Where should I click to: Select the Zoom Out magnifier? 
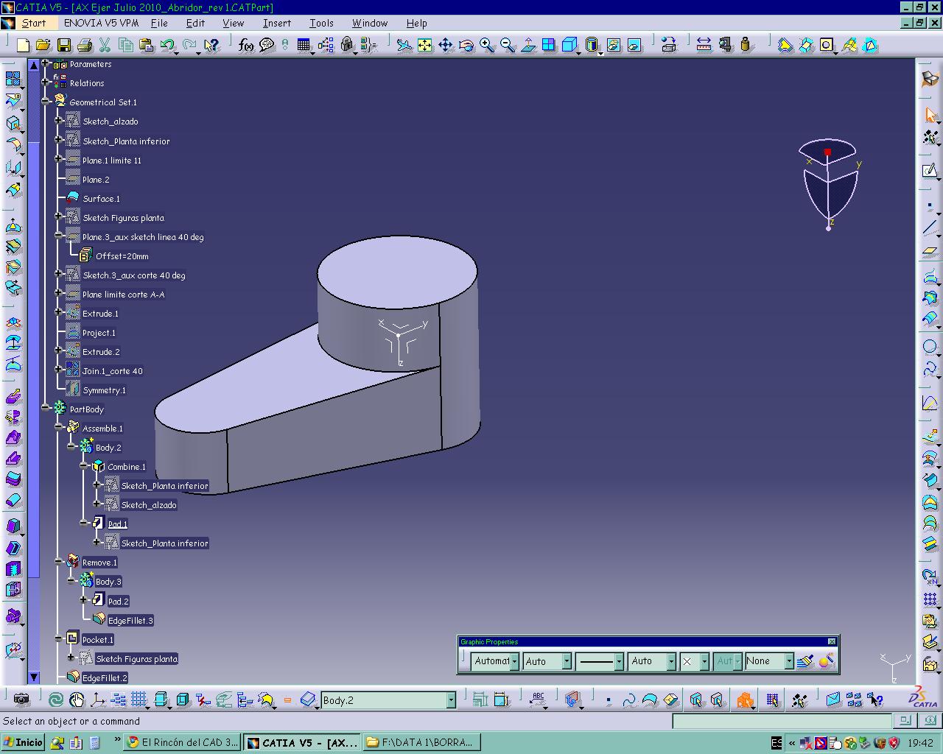pyautogui.click(x=508, y=46)
